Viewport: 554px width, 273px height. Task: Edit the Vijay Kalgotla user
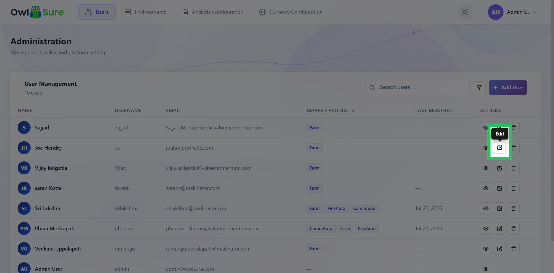pyautogui.click(x=499, y=168)
